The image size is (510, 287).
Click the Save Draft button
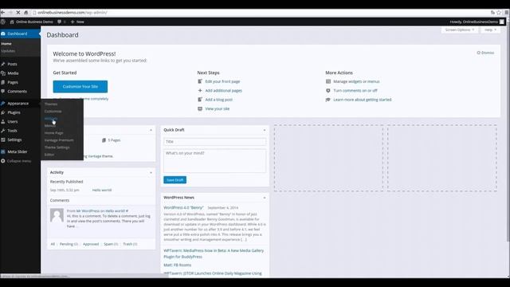[175, 180]
